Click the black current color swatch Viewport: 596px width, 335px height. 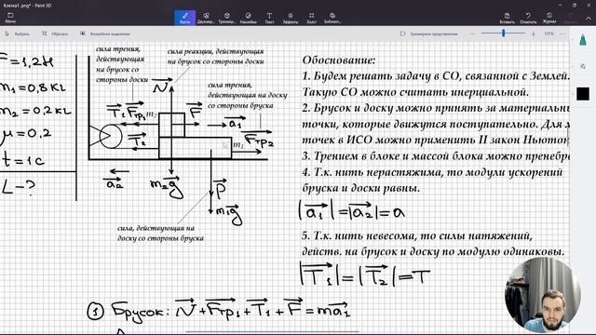583,94
